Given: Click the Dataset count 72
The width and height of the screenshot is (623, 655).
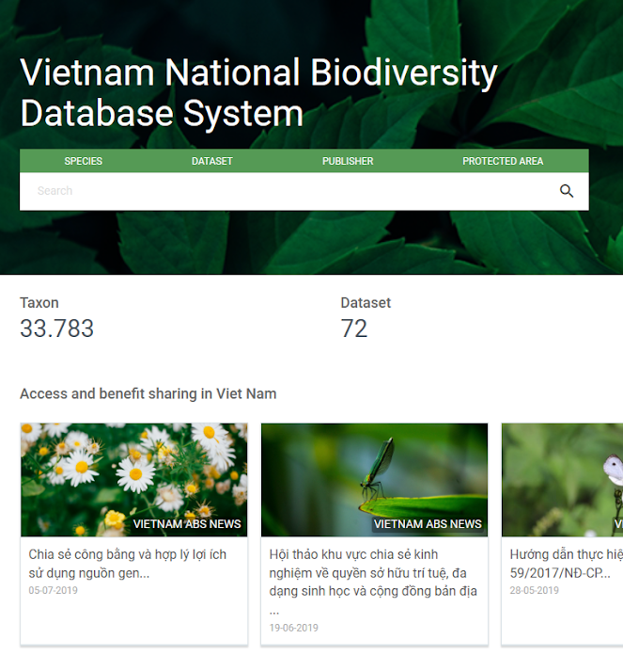Looking at the screenshot, I should tap(354, 328).
